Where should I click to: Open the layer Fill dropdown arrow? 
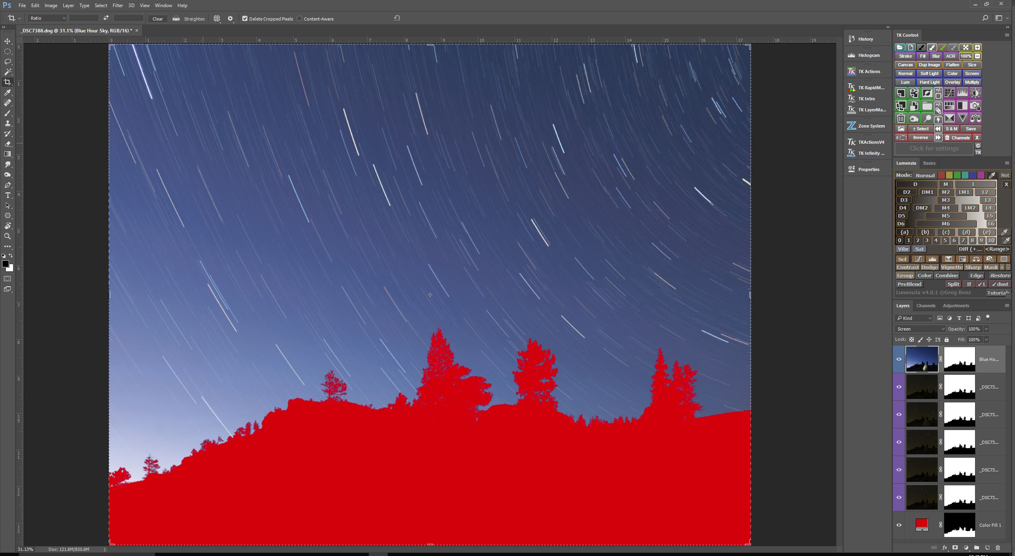tap(986, 340)
